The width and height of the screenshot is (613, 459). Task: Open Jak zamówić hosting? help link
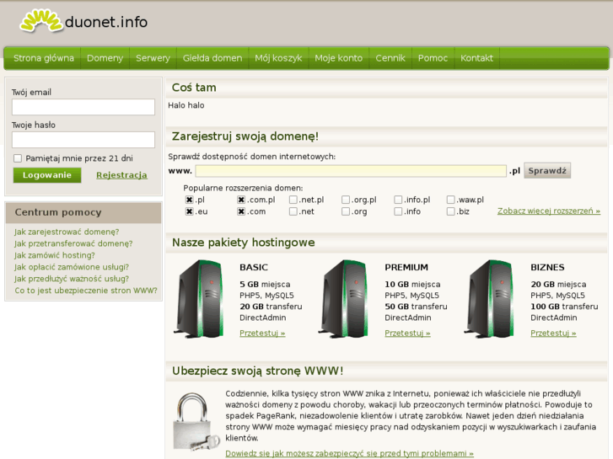[x=55, y=255]
